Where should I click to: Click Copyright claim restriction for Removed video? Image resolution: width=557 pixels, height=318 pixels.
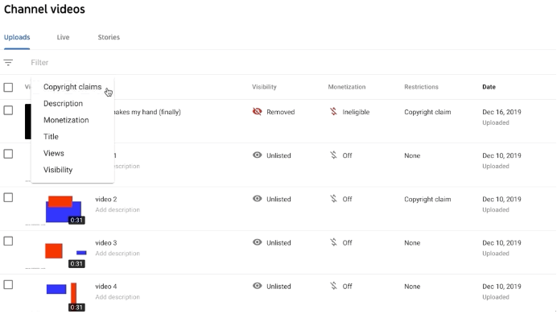427,112
